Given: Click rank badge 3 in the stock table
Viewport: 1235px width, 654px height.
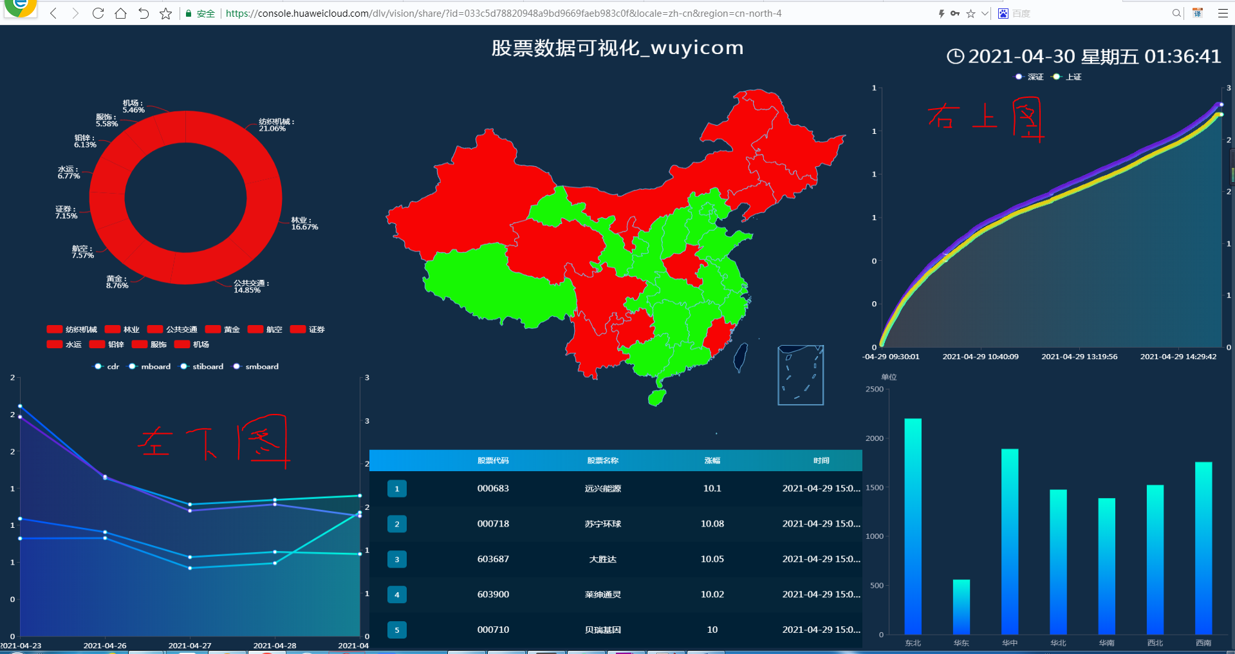Looking at the screenshot, I should pos(397,559).
